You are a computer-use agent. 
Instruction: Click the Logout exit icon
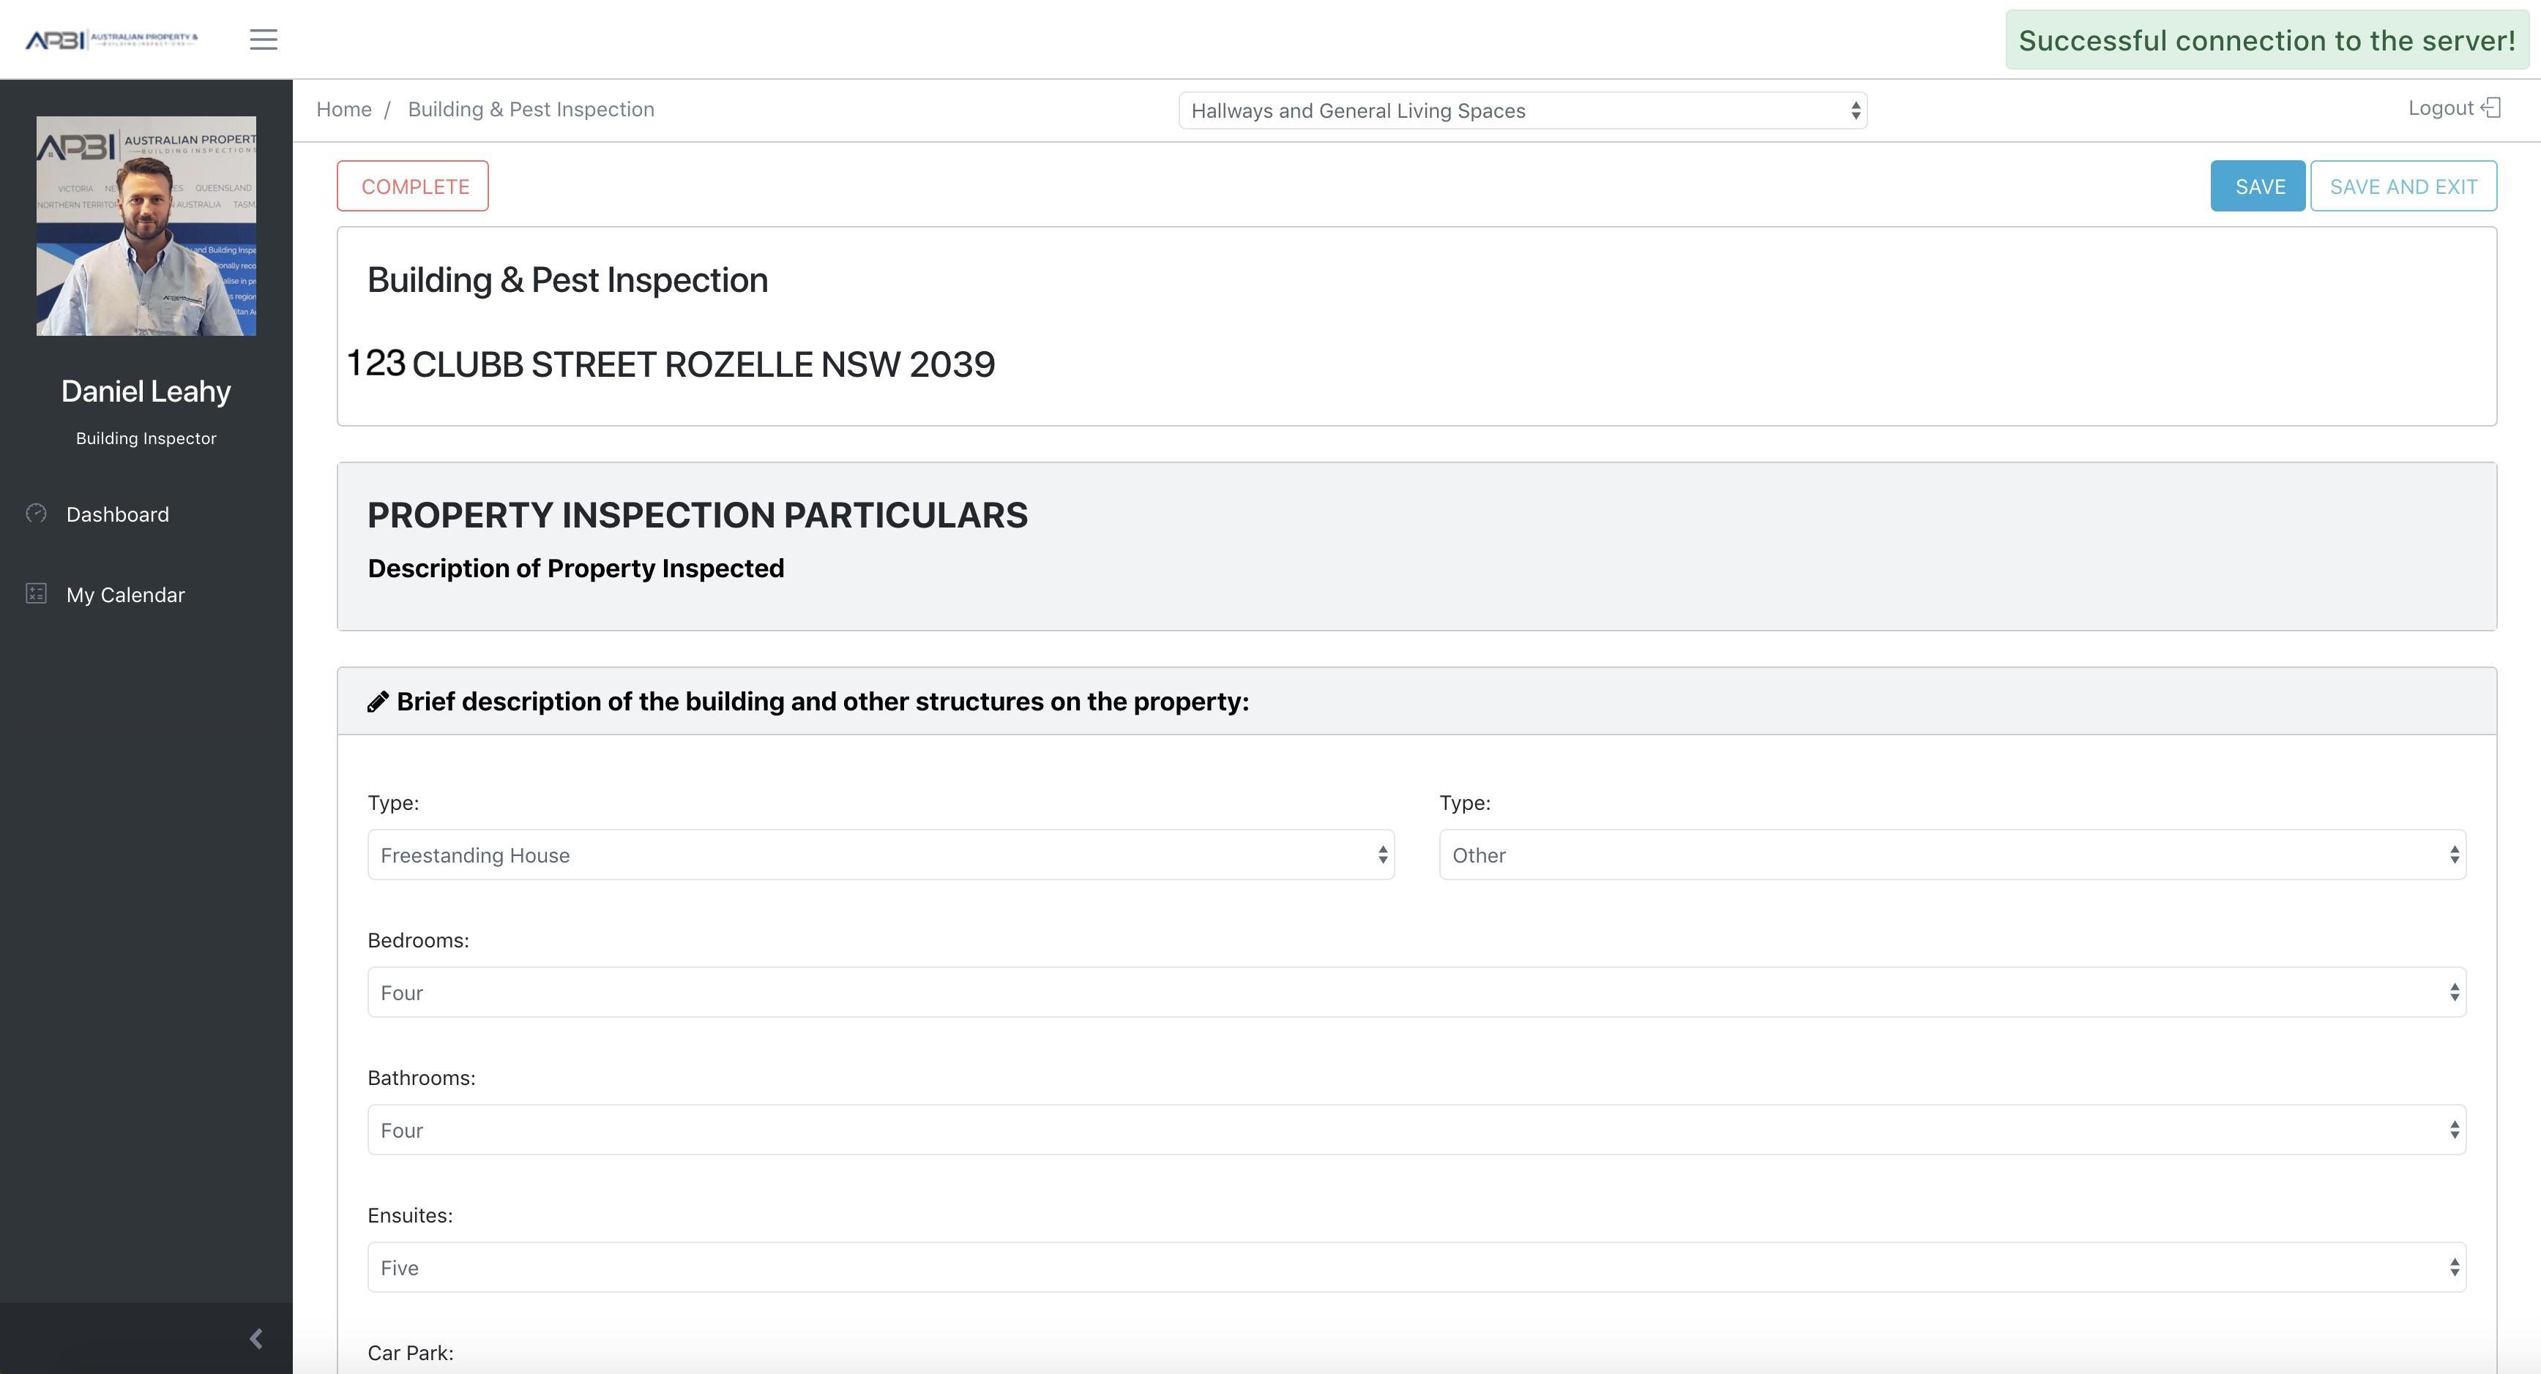point(2490,108)
